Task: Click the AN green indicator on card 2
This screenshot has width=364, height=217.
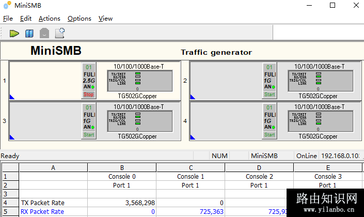Action: click(274, 87)
